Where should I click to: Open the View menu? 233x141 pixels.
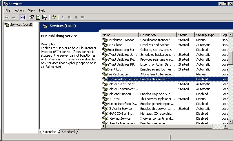click(x=31, y=10)
